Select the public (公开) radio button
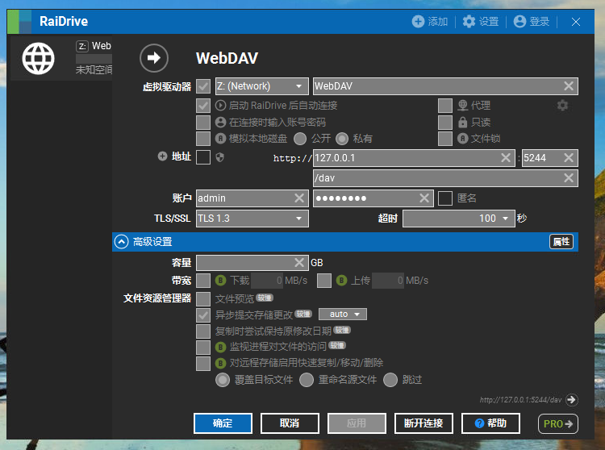This screenshot has width=605, height=450. [300, 139]
